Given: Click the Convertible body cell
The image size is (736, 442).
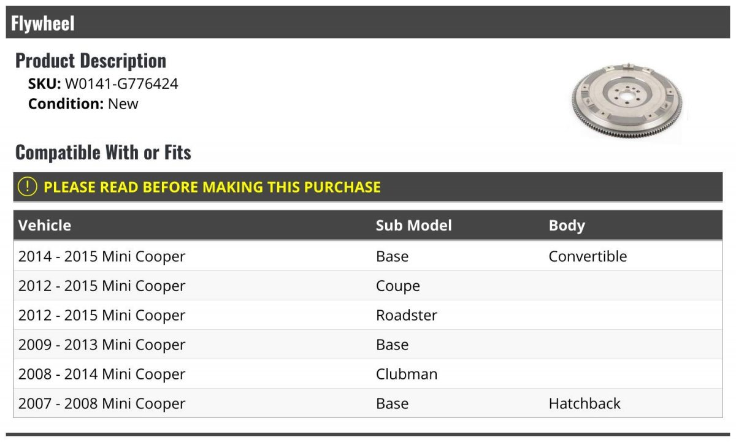Looking at the screenshot, I should click(x=588, y=256).
